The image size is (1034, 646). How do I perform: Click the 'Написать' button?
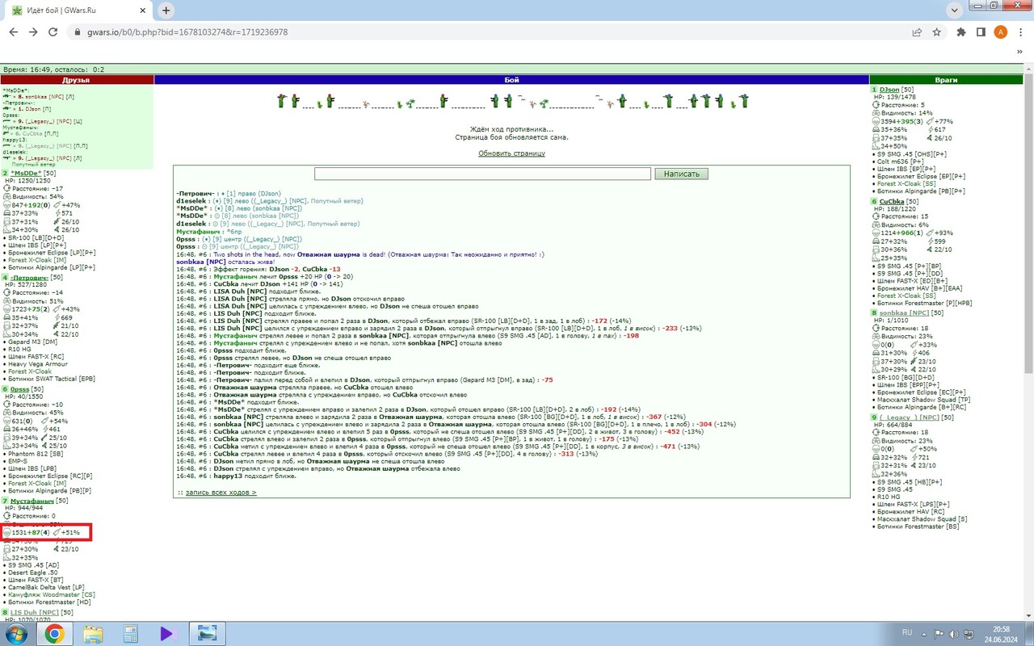[x=681, y=174]
